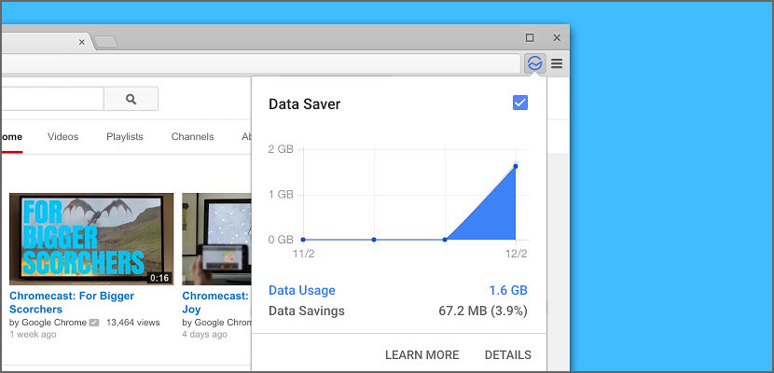Viewport: 774px width, 373px height.
Task: Open a new tab
Action: coord(105,42)
